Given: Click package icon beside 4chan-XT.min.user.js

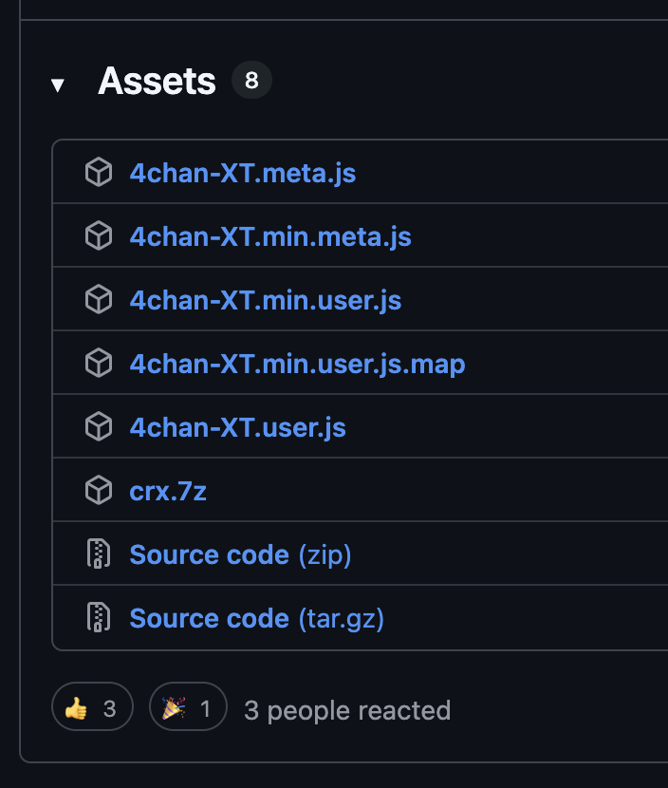Looking at the screenshot, I should point(99,300).
